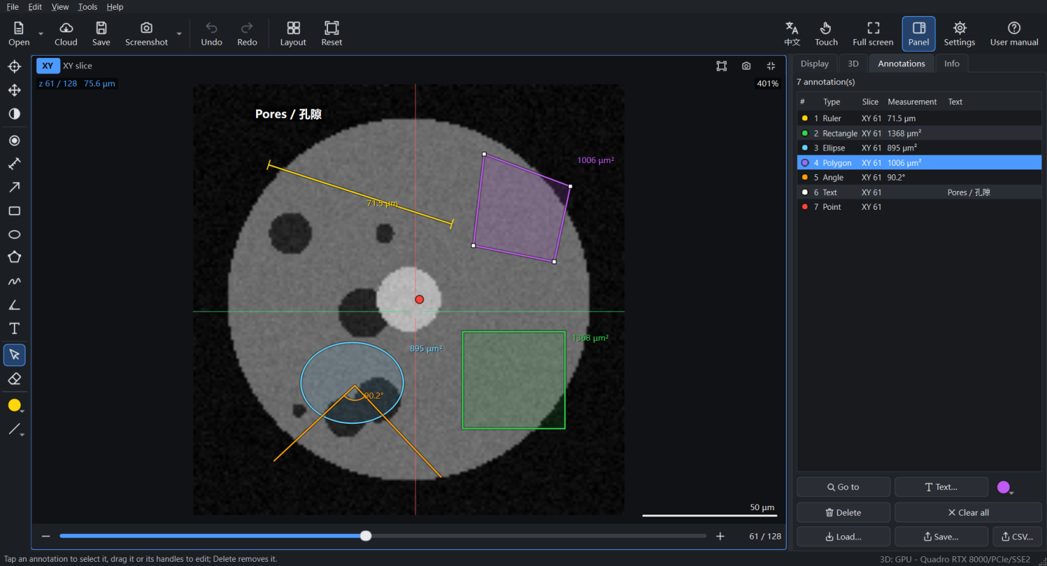Open the dropdown arrow next to Screenshot
1047x566 pixels.
click(x=179, y=33)
